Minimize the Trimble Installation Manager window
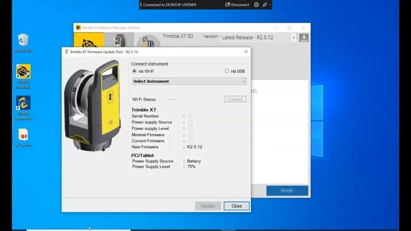Image resolution: width=411 pixels, height=231 pixels. point(275,28)
